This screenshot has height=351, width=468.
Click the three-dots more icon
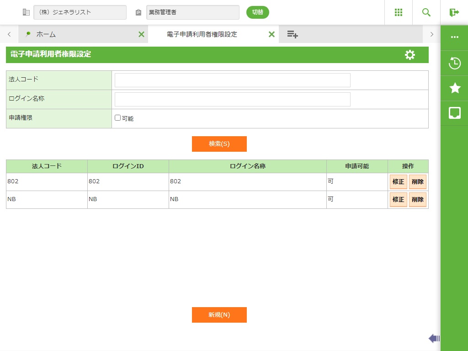[454, 37]
